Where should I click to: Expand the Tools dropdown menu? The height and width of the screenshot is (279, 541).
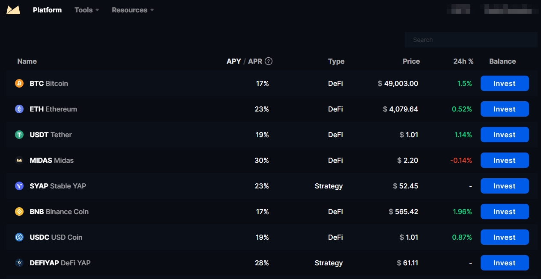point(87,10)
